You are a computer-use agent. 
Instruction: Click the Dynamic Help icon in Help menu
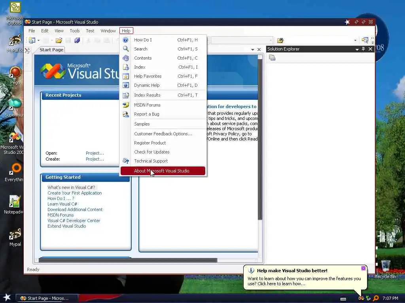click(125, 85)
